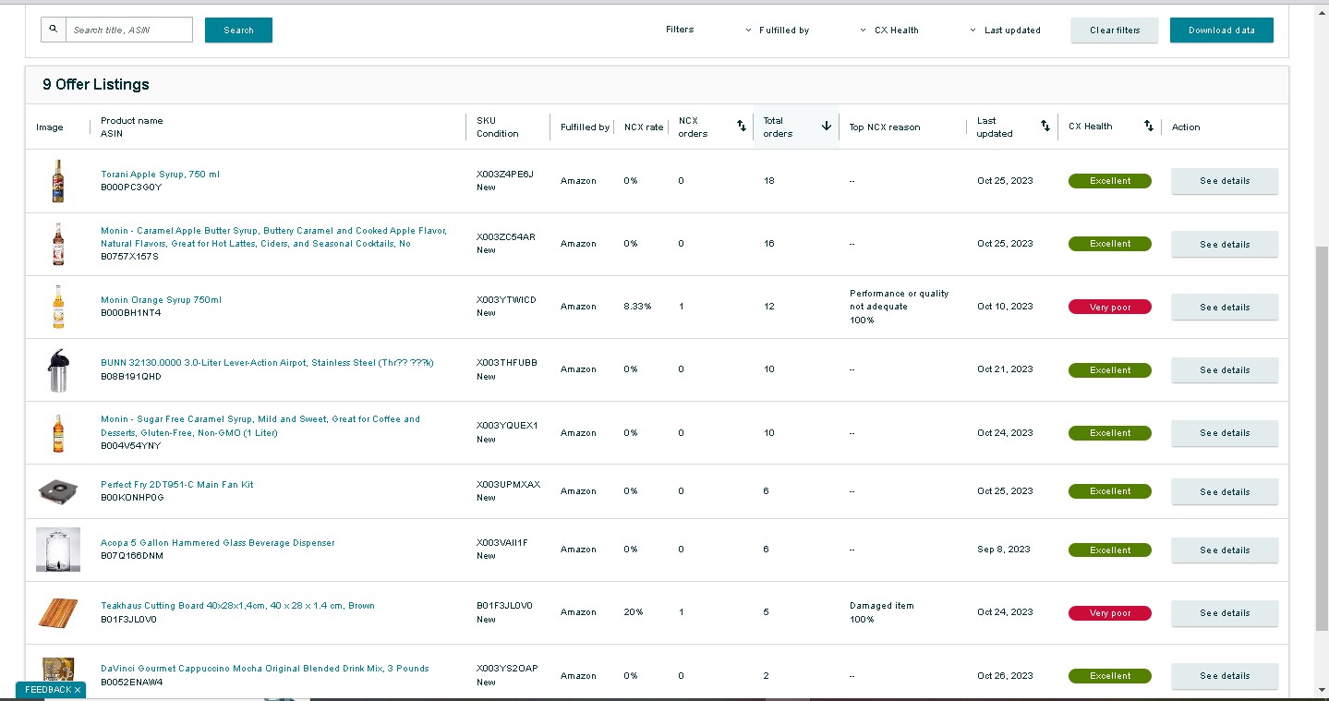This screenshot has width=1329, height=701.
Task: Click the Top NCX reason column header
Action: point(885,127)
